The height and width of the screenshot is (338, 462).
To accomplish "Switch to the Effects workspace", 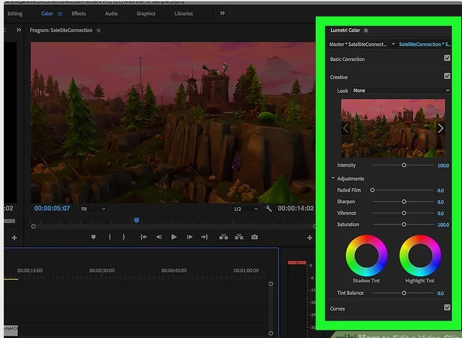I will 79,14.
